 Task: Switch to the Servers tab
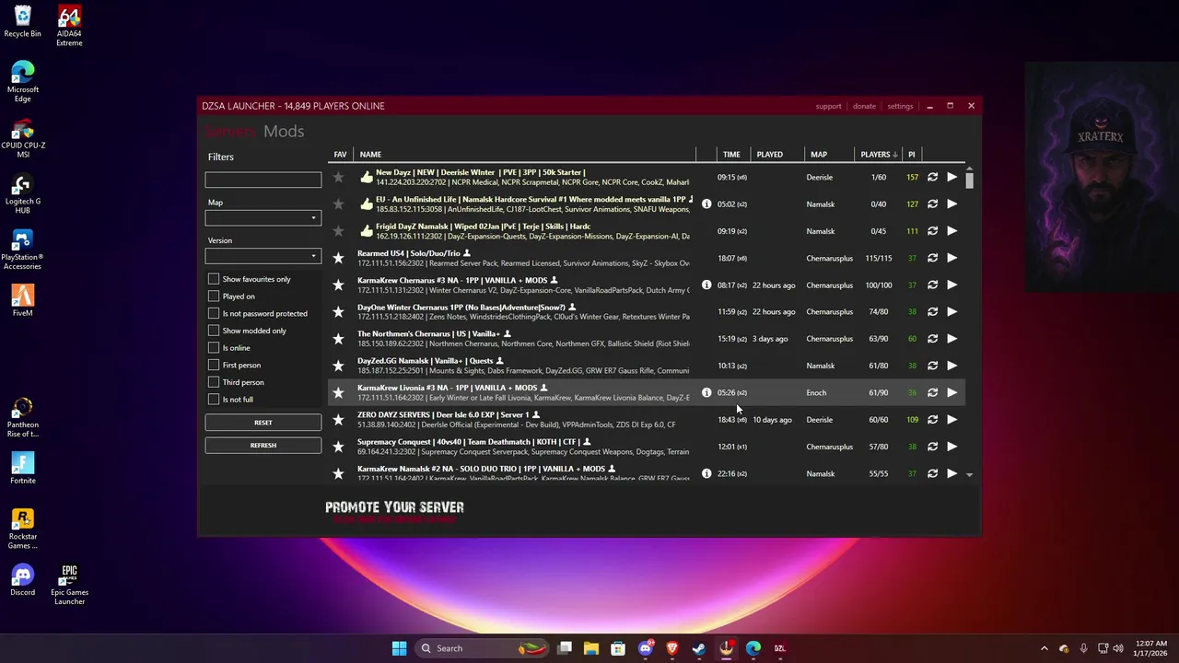230,132
